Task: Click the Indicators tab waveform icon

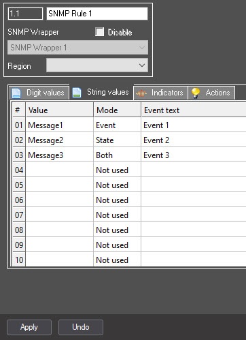Action: tap(141, 93)
